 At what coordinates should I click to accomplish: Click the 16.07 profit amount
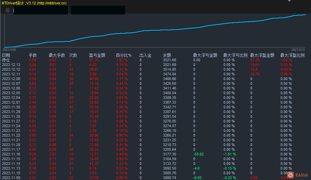(94, 112)
